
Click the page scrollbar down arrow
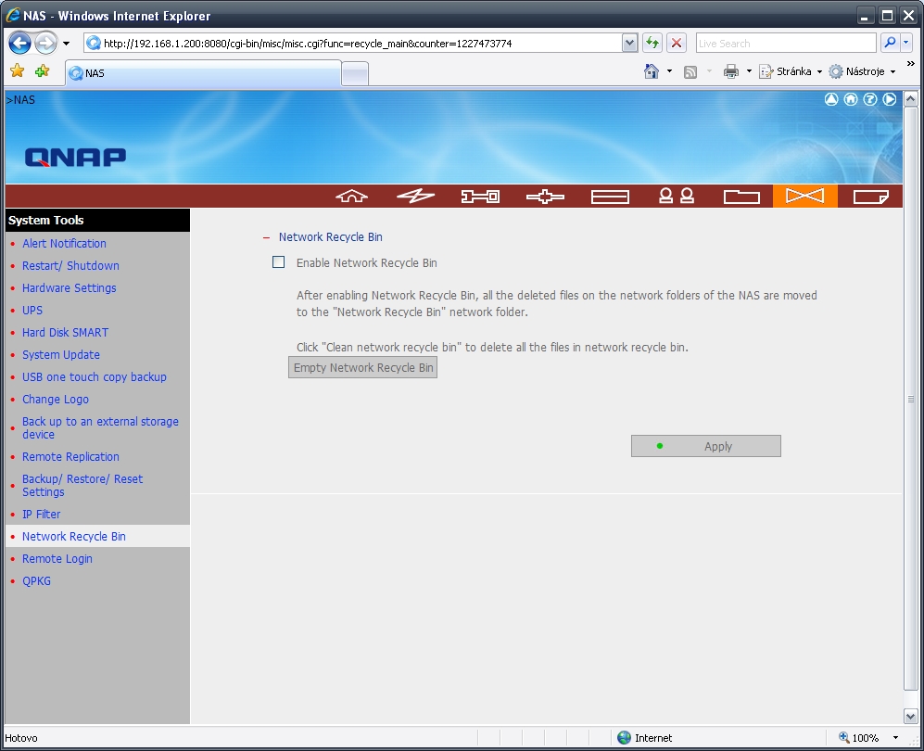coord(910,716)
